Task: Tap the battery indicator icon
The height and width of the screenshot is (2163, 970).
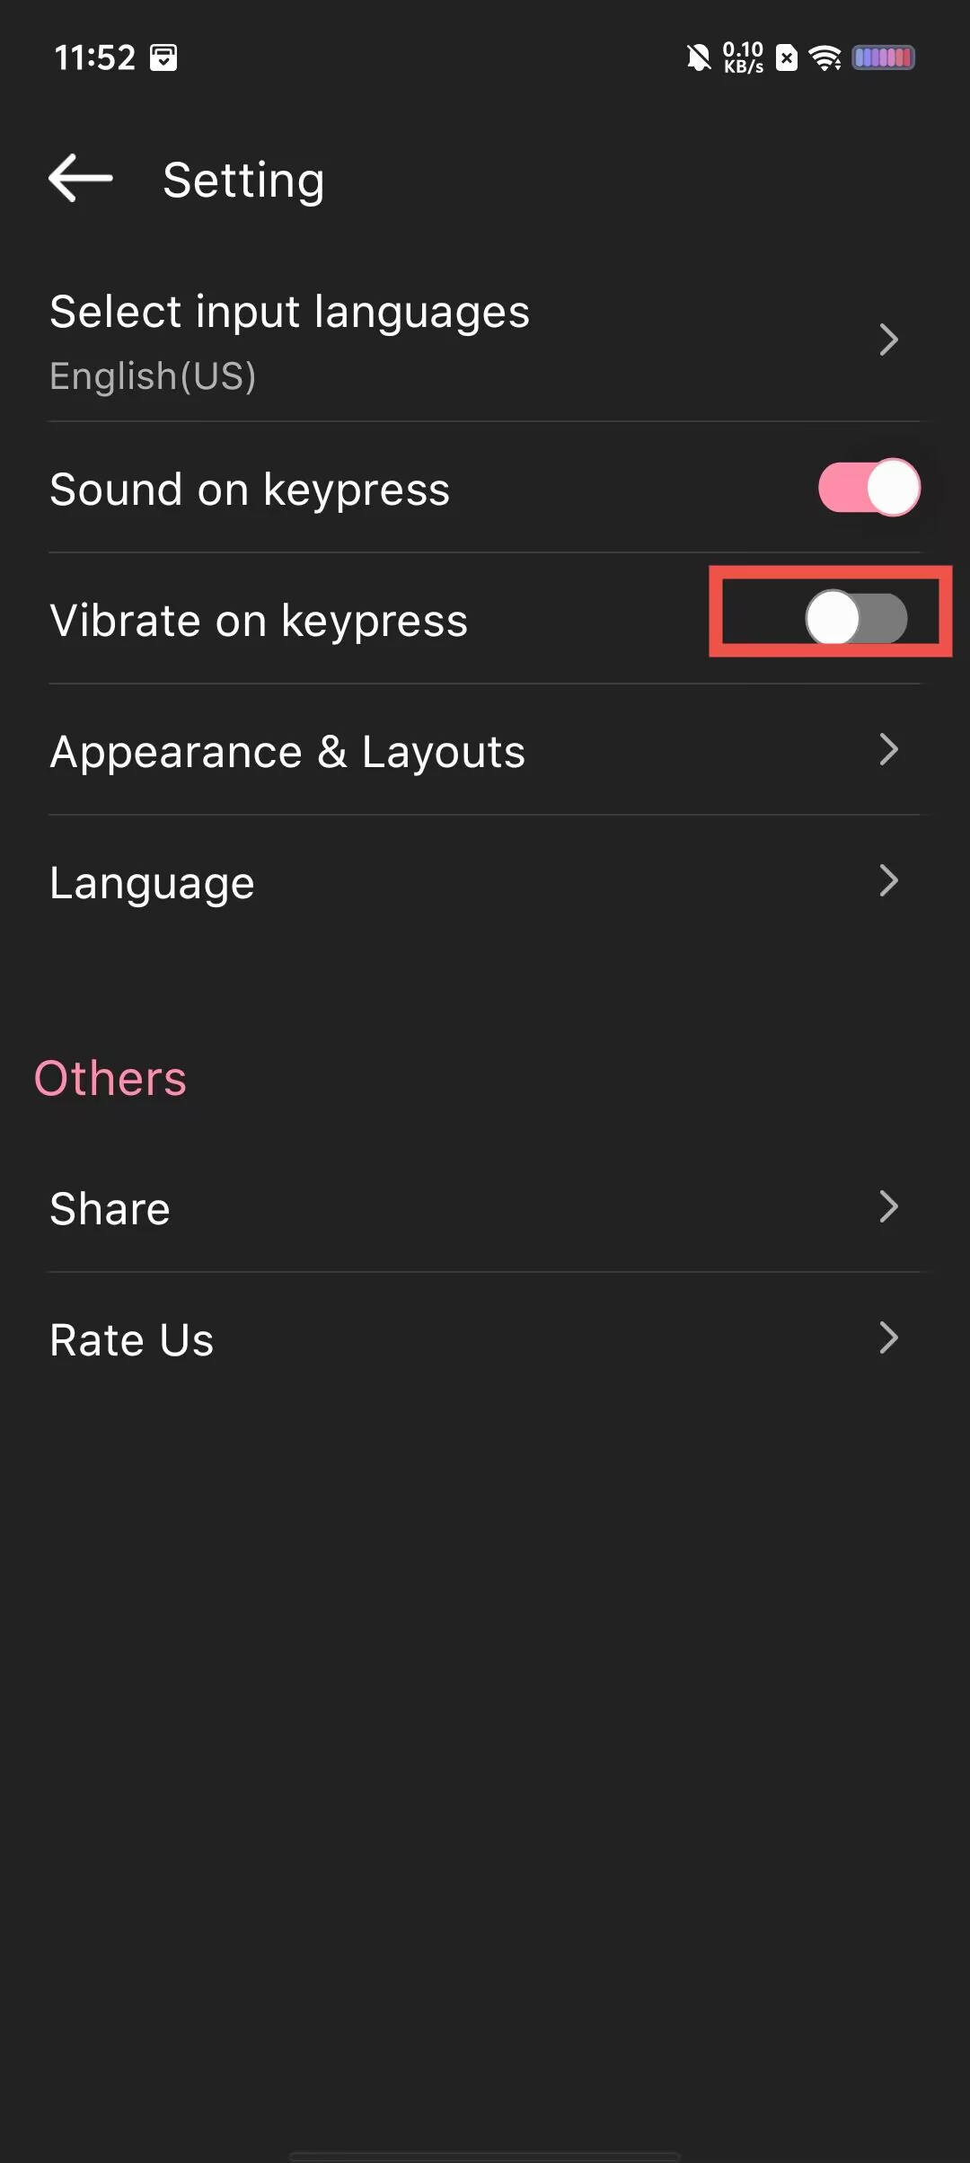Action: (x=883, y=58)
